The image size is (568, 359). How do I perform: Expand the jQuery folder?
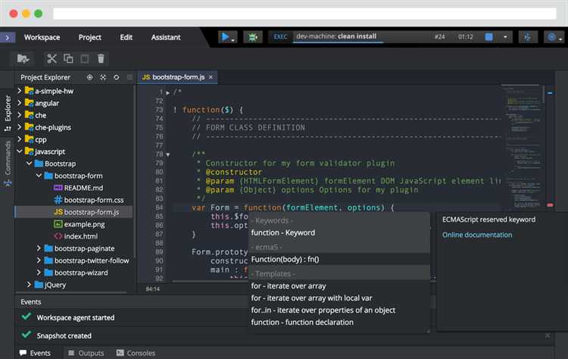29,284
